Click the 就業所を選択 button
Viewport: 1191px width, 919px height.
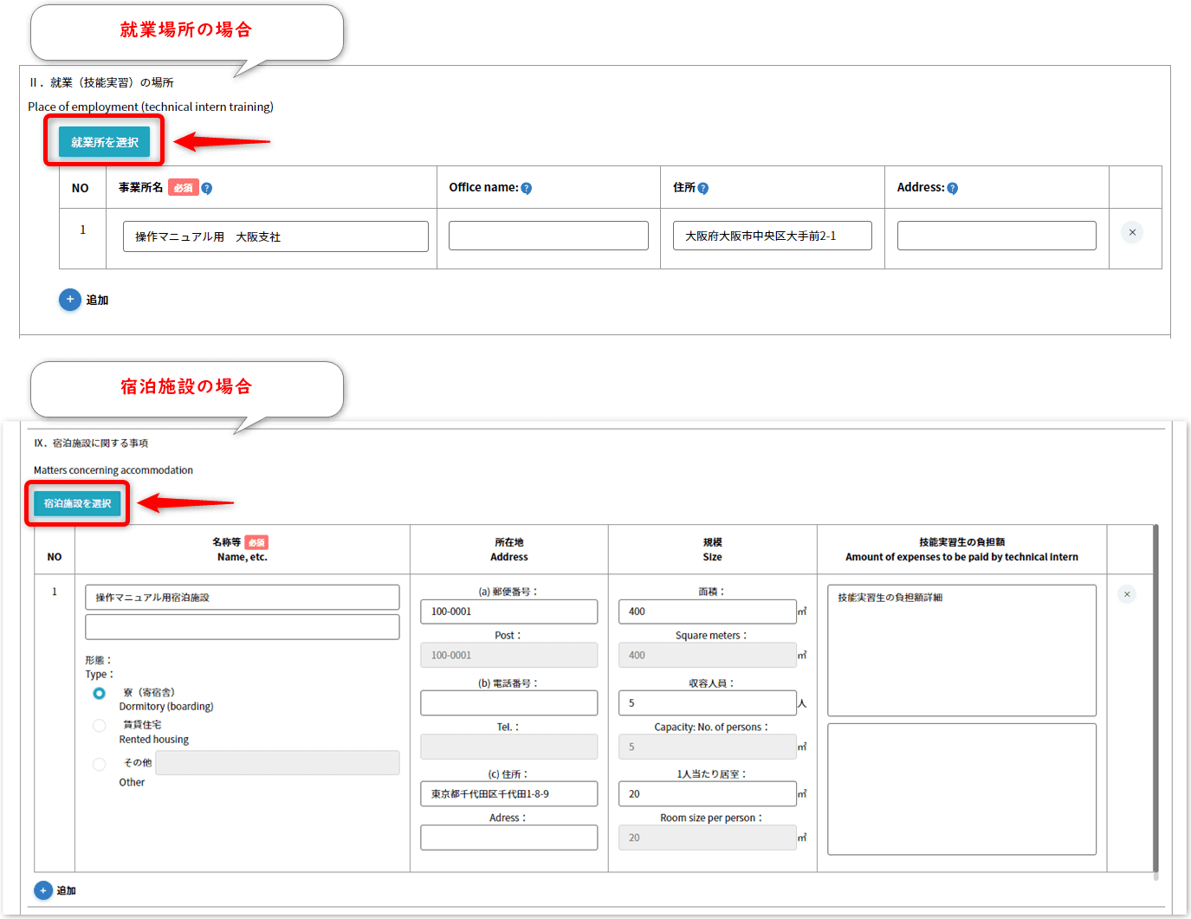coord(104,142)
